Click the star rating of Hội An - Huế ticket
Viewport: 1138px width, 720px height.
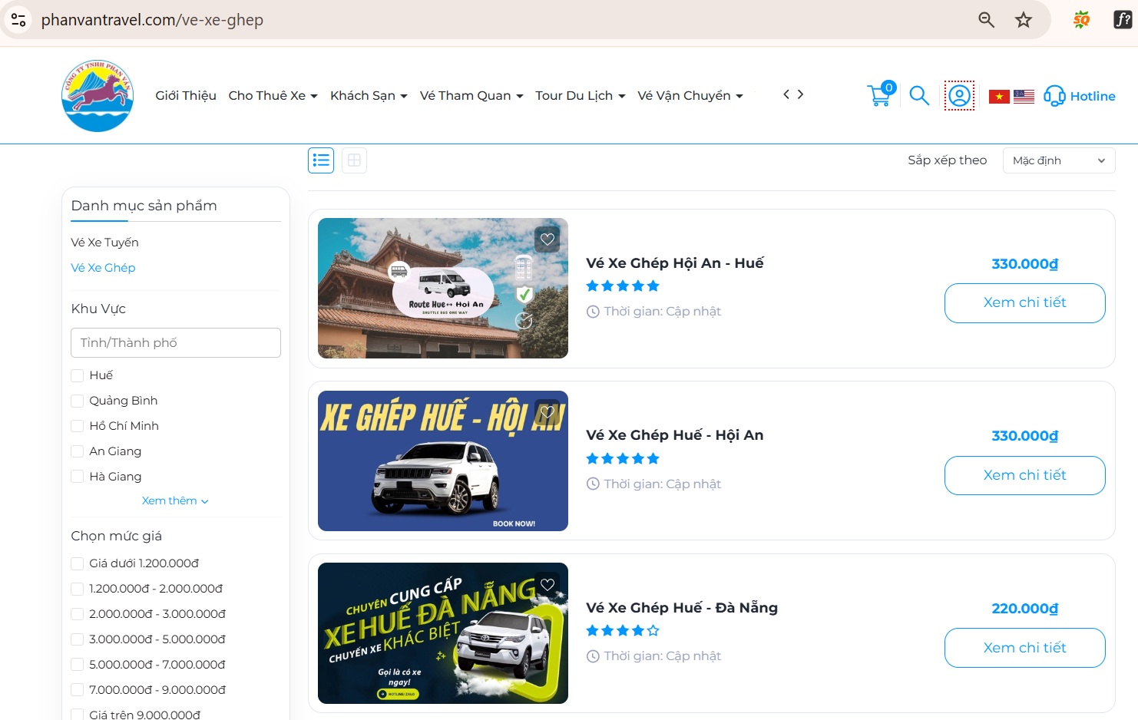[x=623, y=286]
